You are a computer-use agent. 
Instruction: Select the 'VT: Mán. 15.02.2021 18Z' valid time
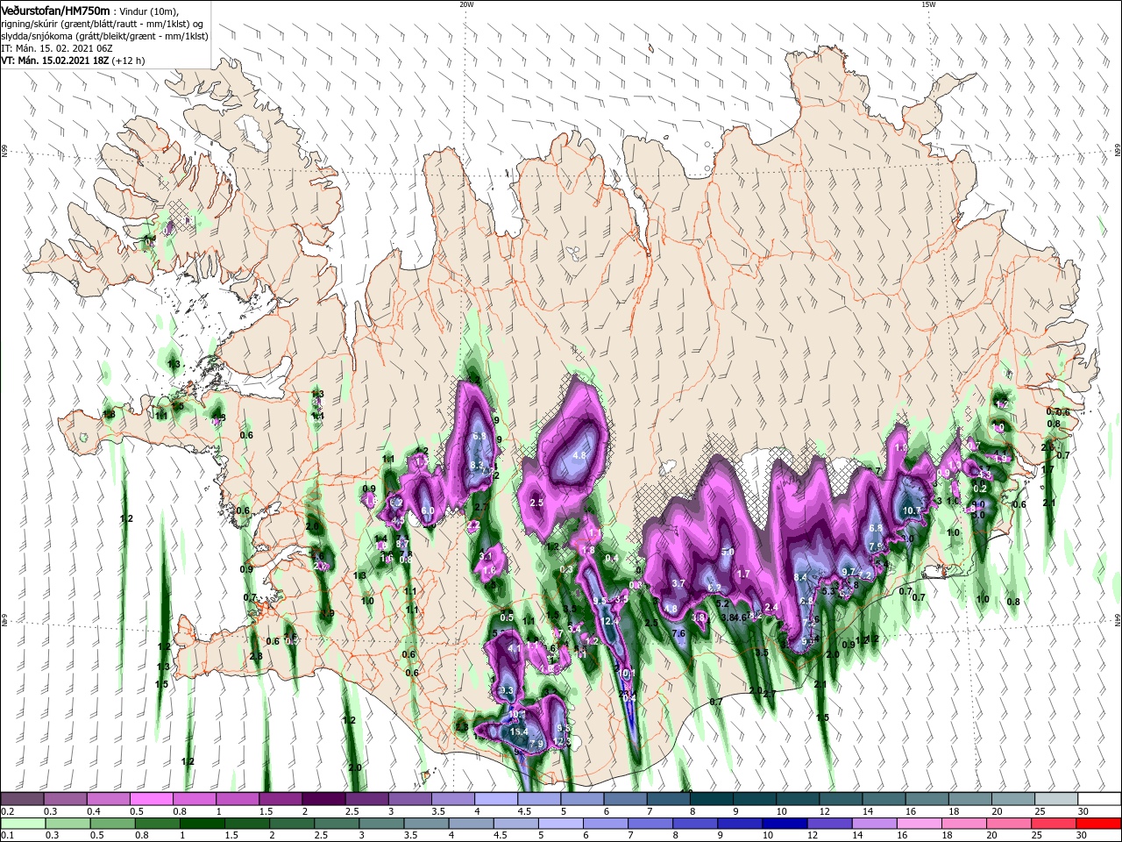53,61
